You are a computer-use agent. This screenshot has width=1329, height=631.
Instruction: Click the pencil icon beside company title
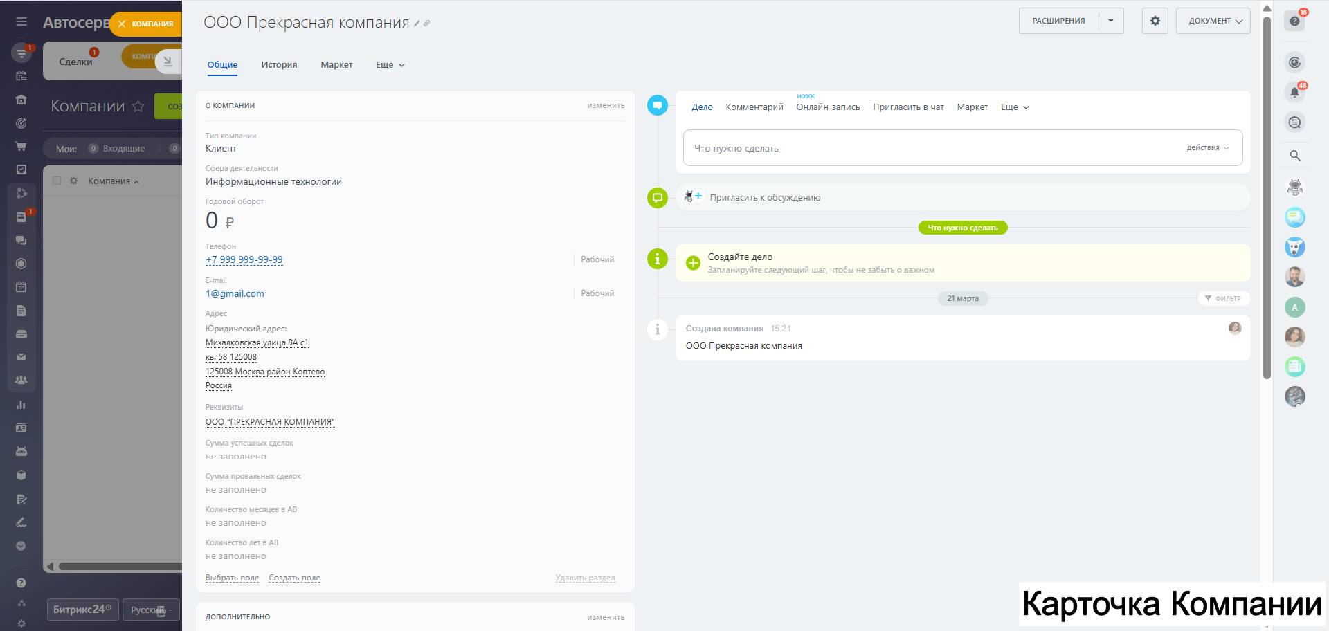pos(417,24)
